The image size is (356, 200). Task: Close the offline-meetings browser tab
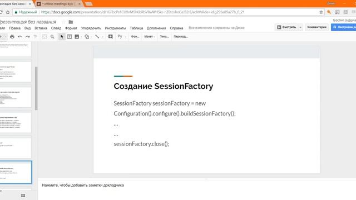80,4
